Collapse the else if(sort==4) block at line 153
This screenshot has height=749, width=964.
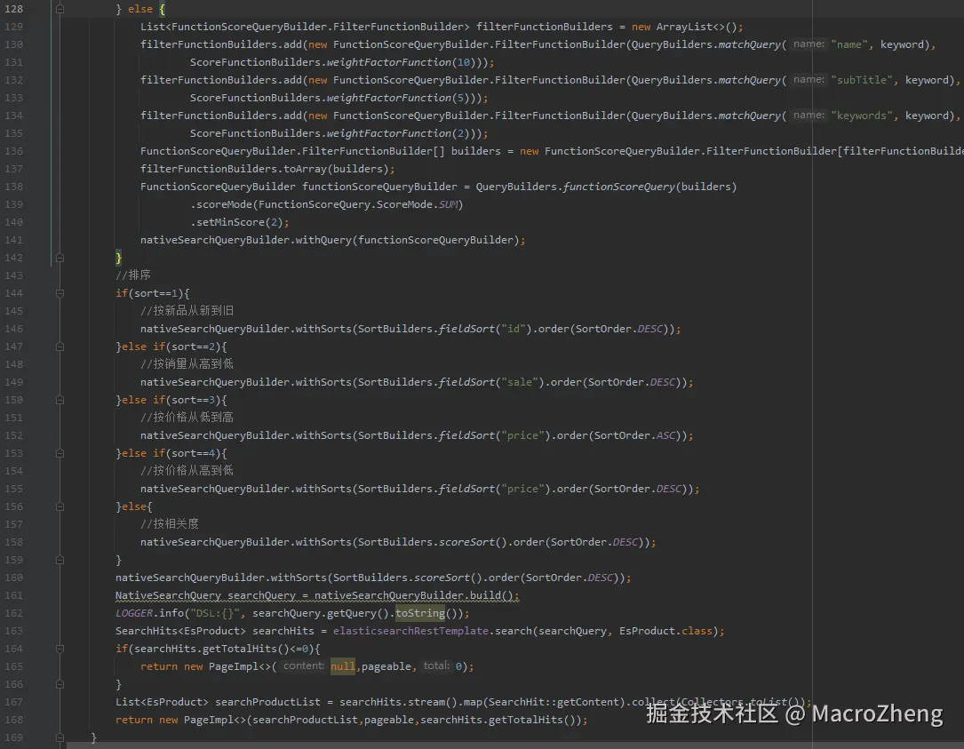point(60,453)
